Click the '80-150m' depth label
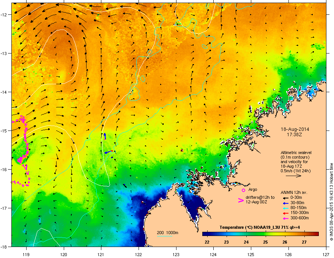Viewport: 334px width, 258px height. click(298, 208)
